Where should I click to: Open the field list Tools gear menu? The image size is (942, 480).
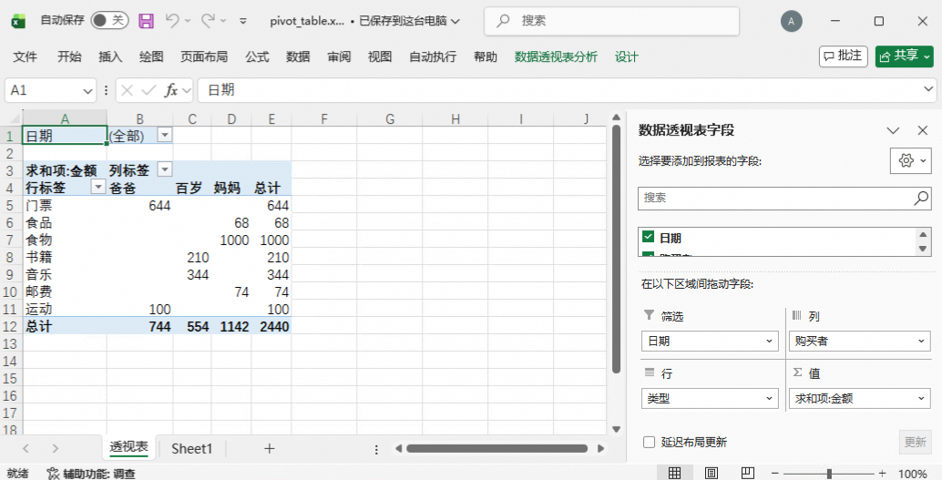[911, 160]
